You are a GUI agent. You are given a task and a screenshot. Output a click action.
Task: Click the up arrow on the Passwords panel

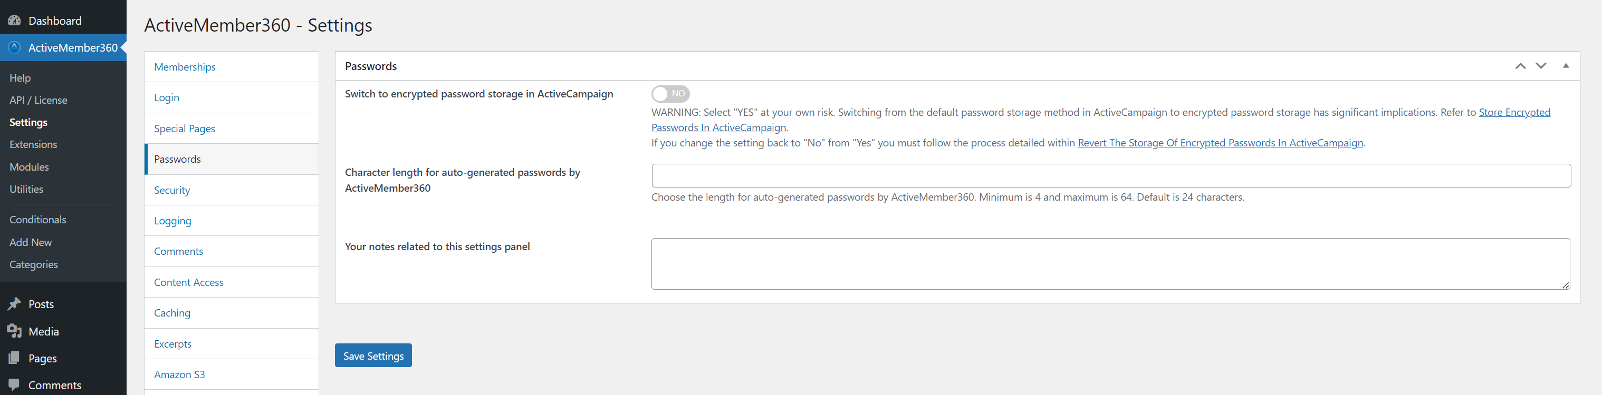(1521, 65)
